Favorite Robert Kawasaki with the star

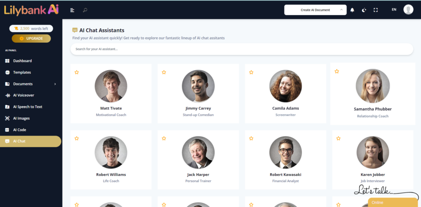(251, 138)
